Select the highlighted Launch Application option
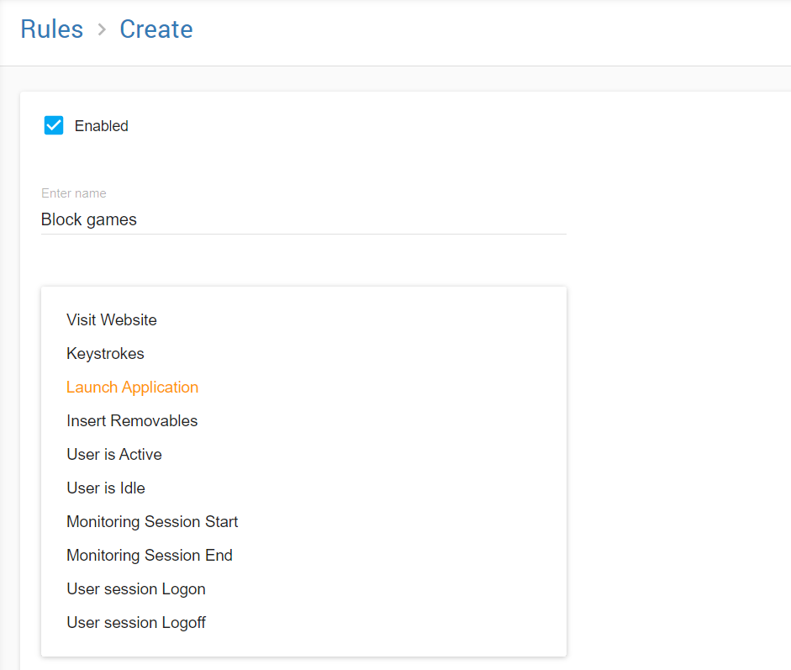This screenshot has height=670, width=791. [x=132, y=388]
